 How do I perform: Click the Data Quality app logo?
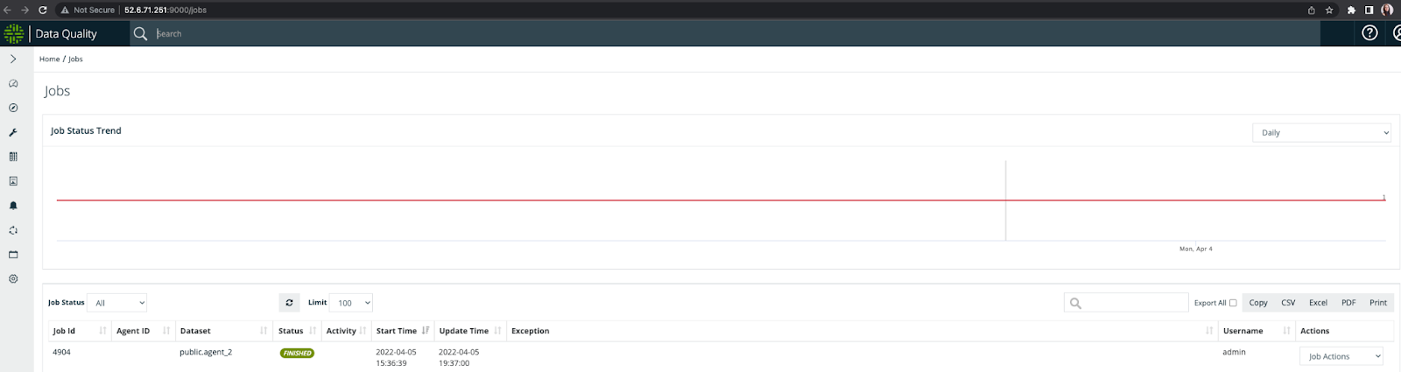pyautogui.click(x=14, y=33)
